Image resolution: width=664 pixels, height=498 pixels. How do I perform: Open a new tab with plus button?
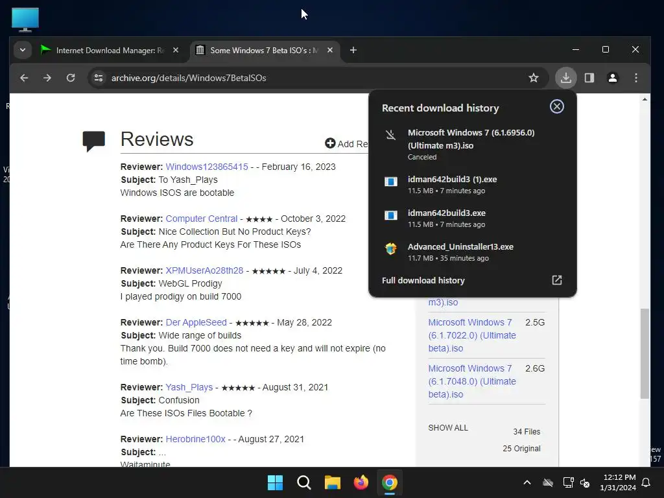tap(353, 50)
